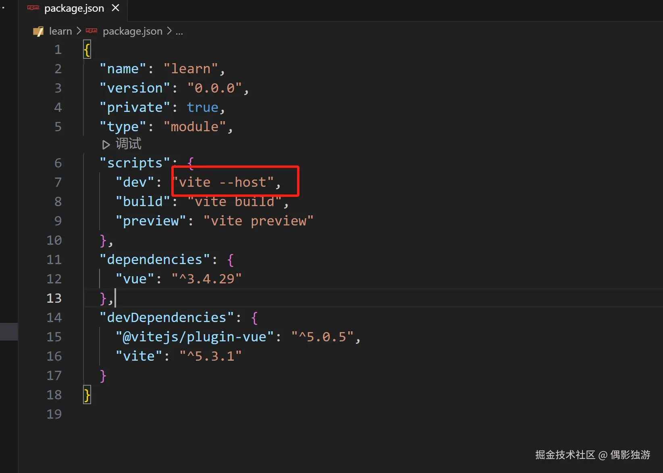Open the breadcrumb ellipsis symbol picker
The image size is (663, 473).
(x=179, y=32)
